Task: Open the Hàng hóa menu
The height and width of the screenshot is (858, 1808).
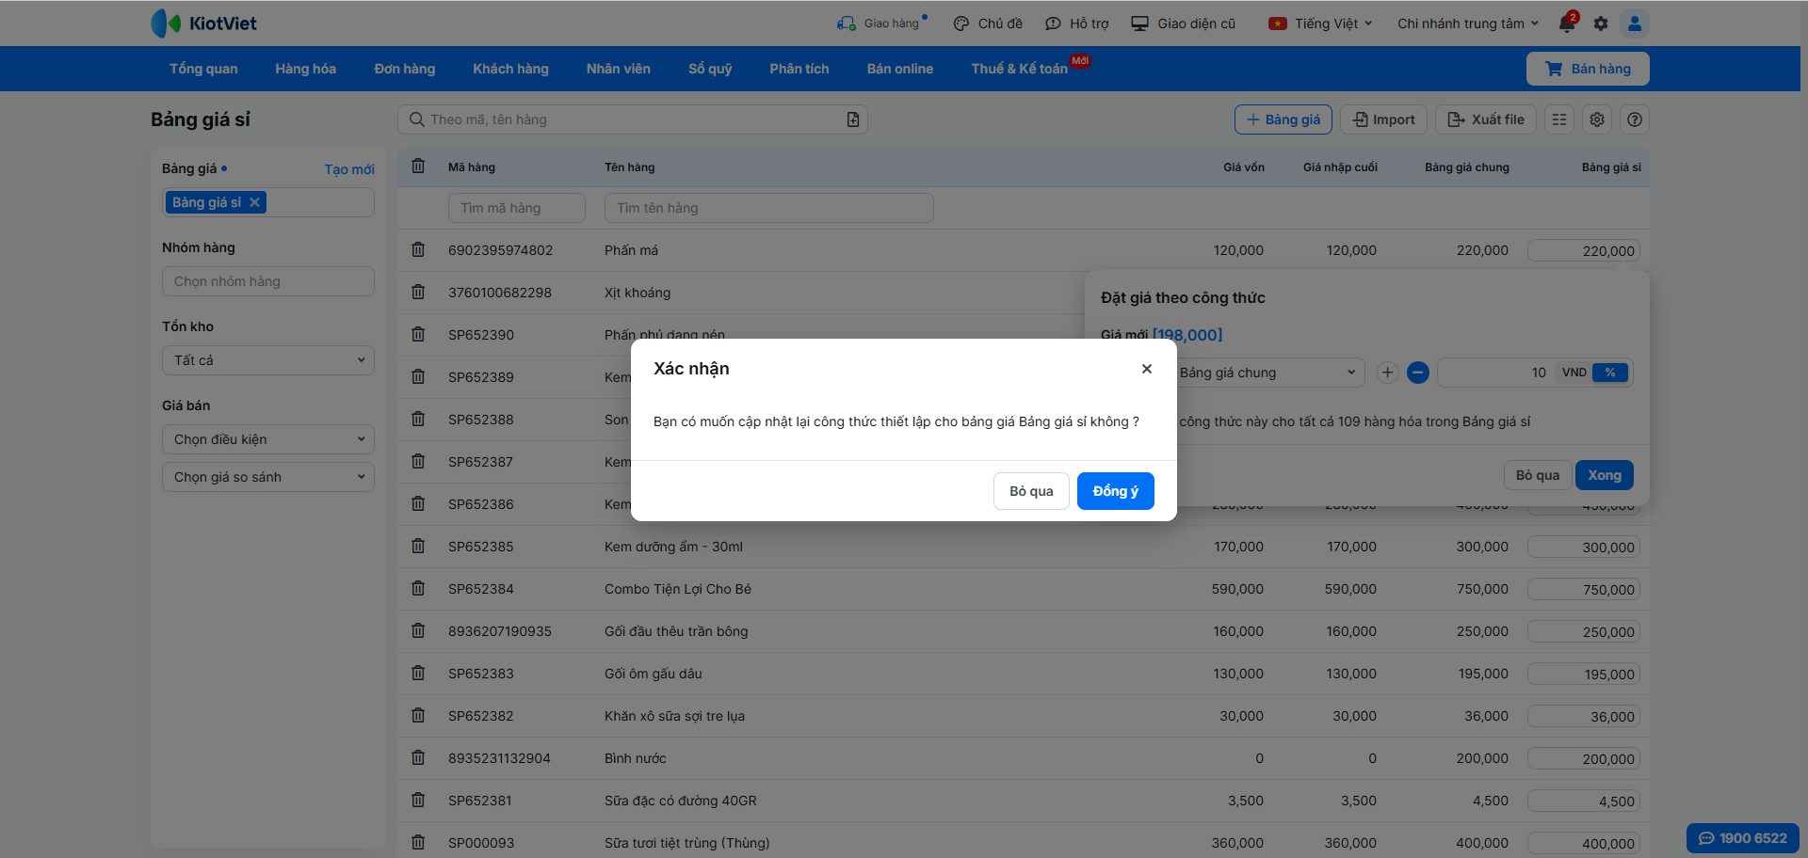Action: pyautogui.click(x=306, y=69)
